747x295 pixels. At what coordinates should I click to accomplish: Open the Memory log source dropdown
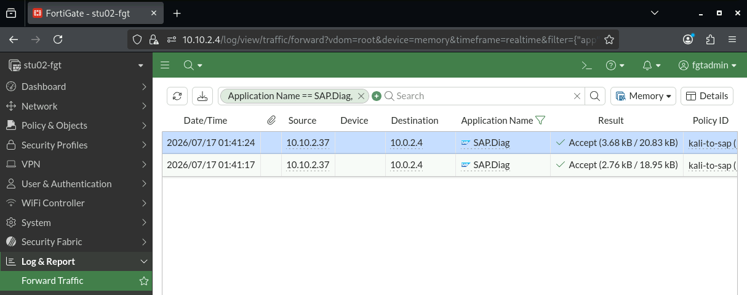click(x=643, y=96)
